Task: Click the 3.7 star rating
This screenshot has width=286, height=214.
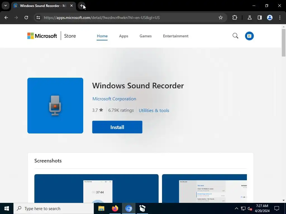Action: click(x=97, y=110)
